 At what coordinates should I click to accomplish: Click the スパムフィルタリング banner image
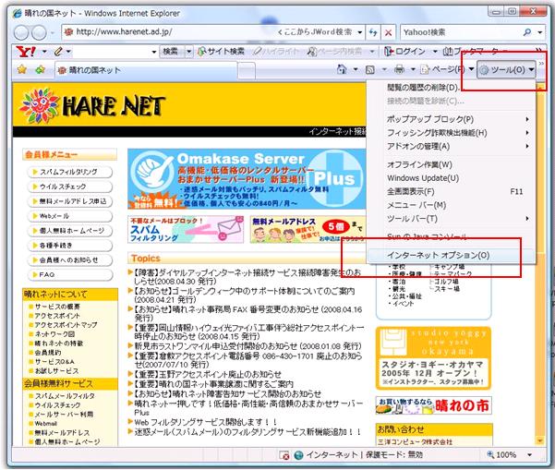186,230
